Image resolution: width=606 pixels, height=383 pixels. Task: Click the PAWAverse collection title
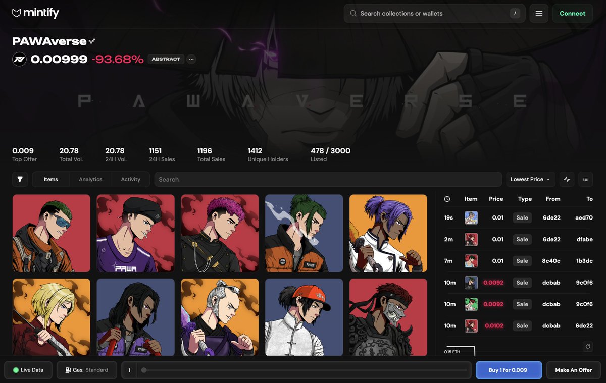tap(49, 41)
